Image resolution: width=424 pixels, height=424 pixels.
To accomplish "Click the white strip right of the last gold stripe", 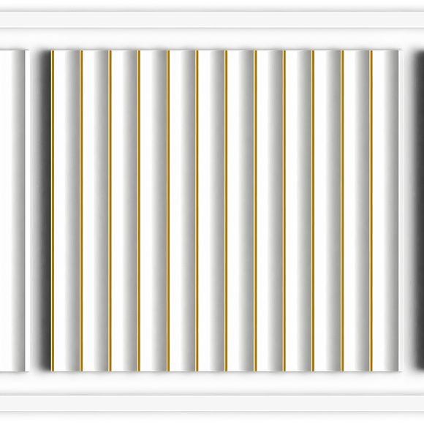I will click(x=387, y=211).
